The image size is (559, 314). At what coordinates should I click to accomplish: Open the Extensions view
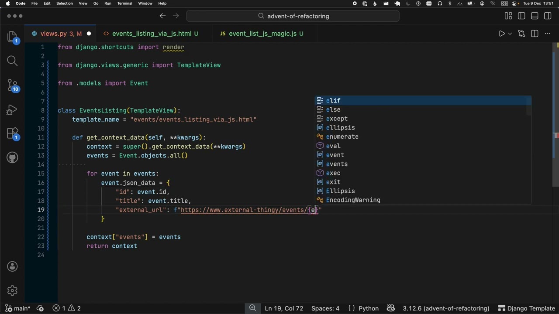(12, 133)
